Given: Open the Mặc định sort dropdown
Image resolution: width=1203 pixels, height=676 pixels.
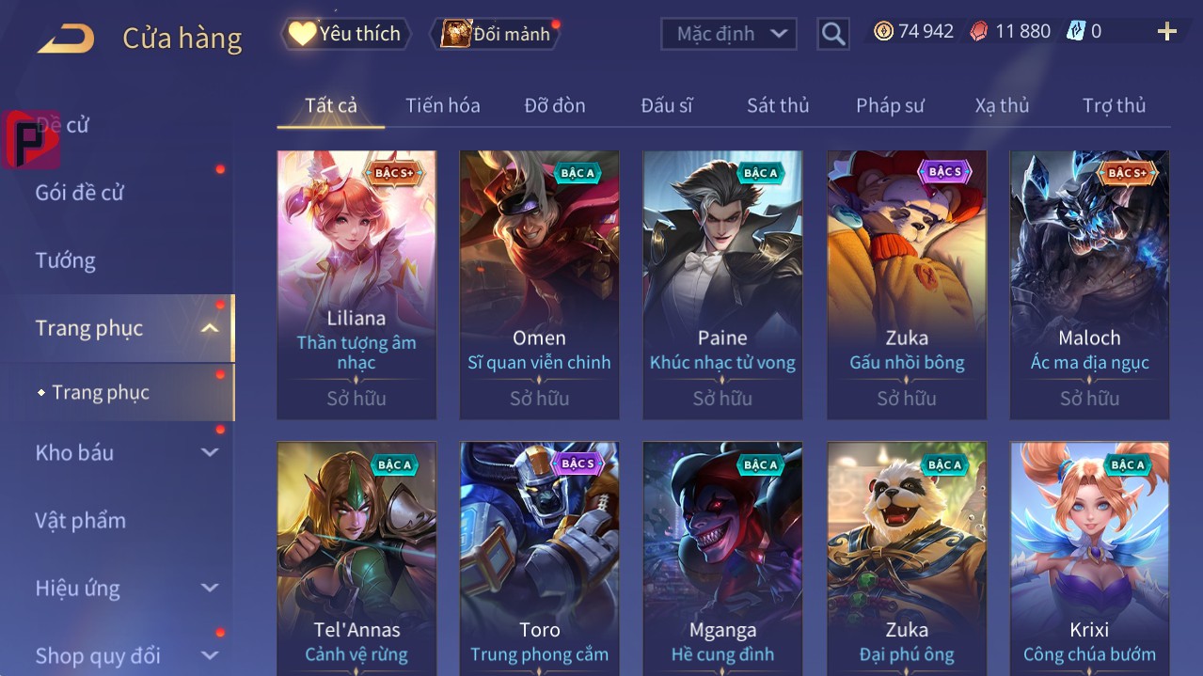Looking at the screenshot, I should point(729,34).
